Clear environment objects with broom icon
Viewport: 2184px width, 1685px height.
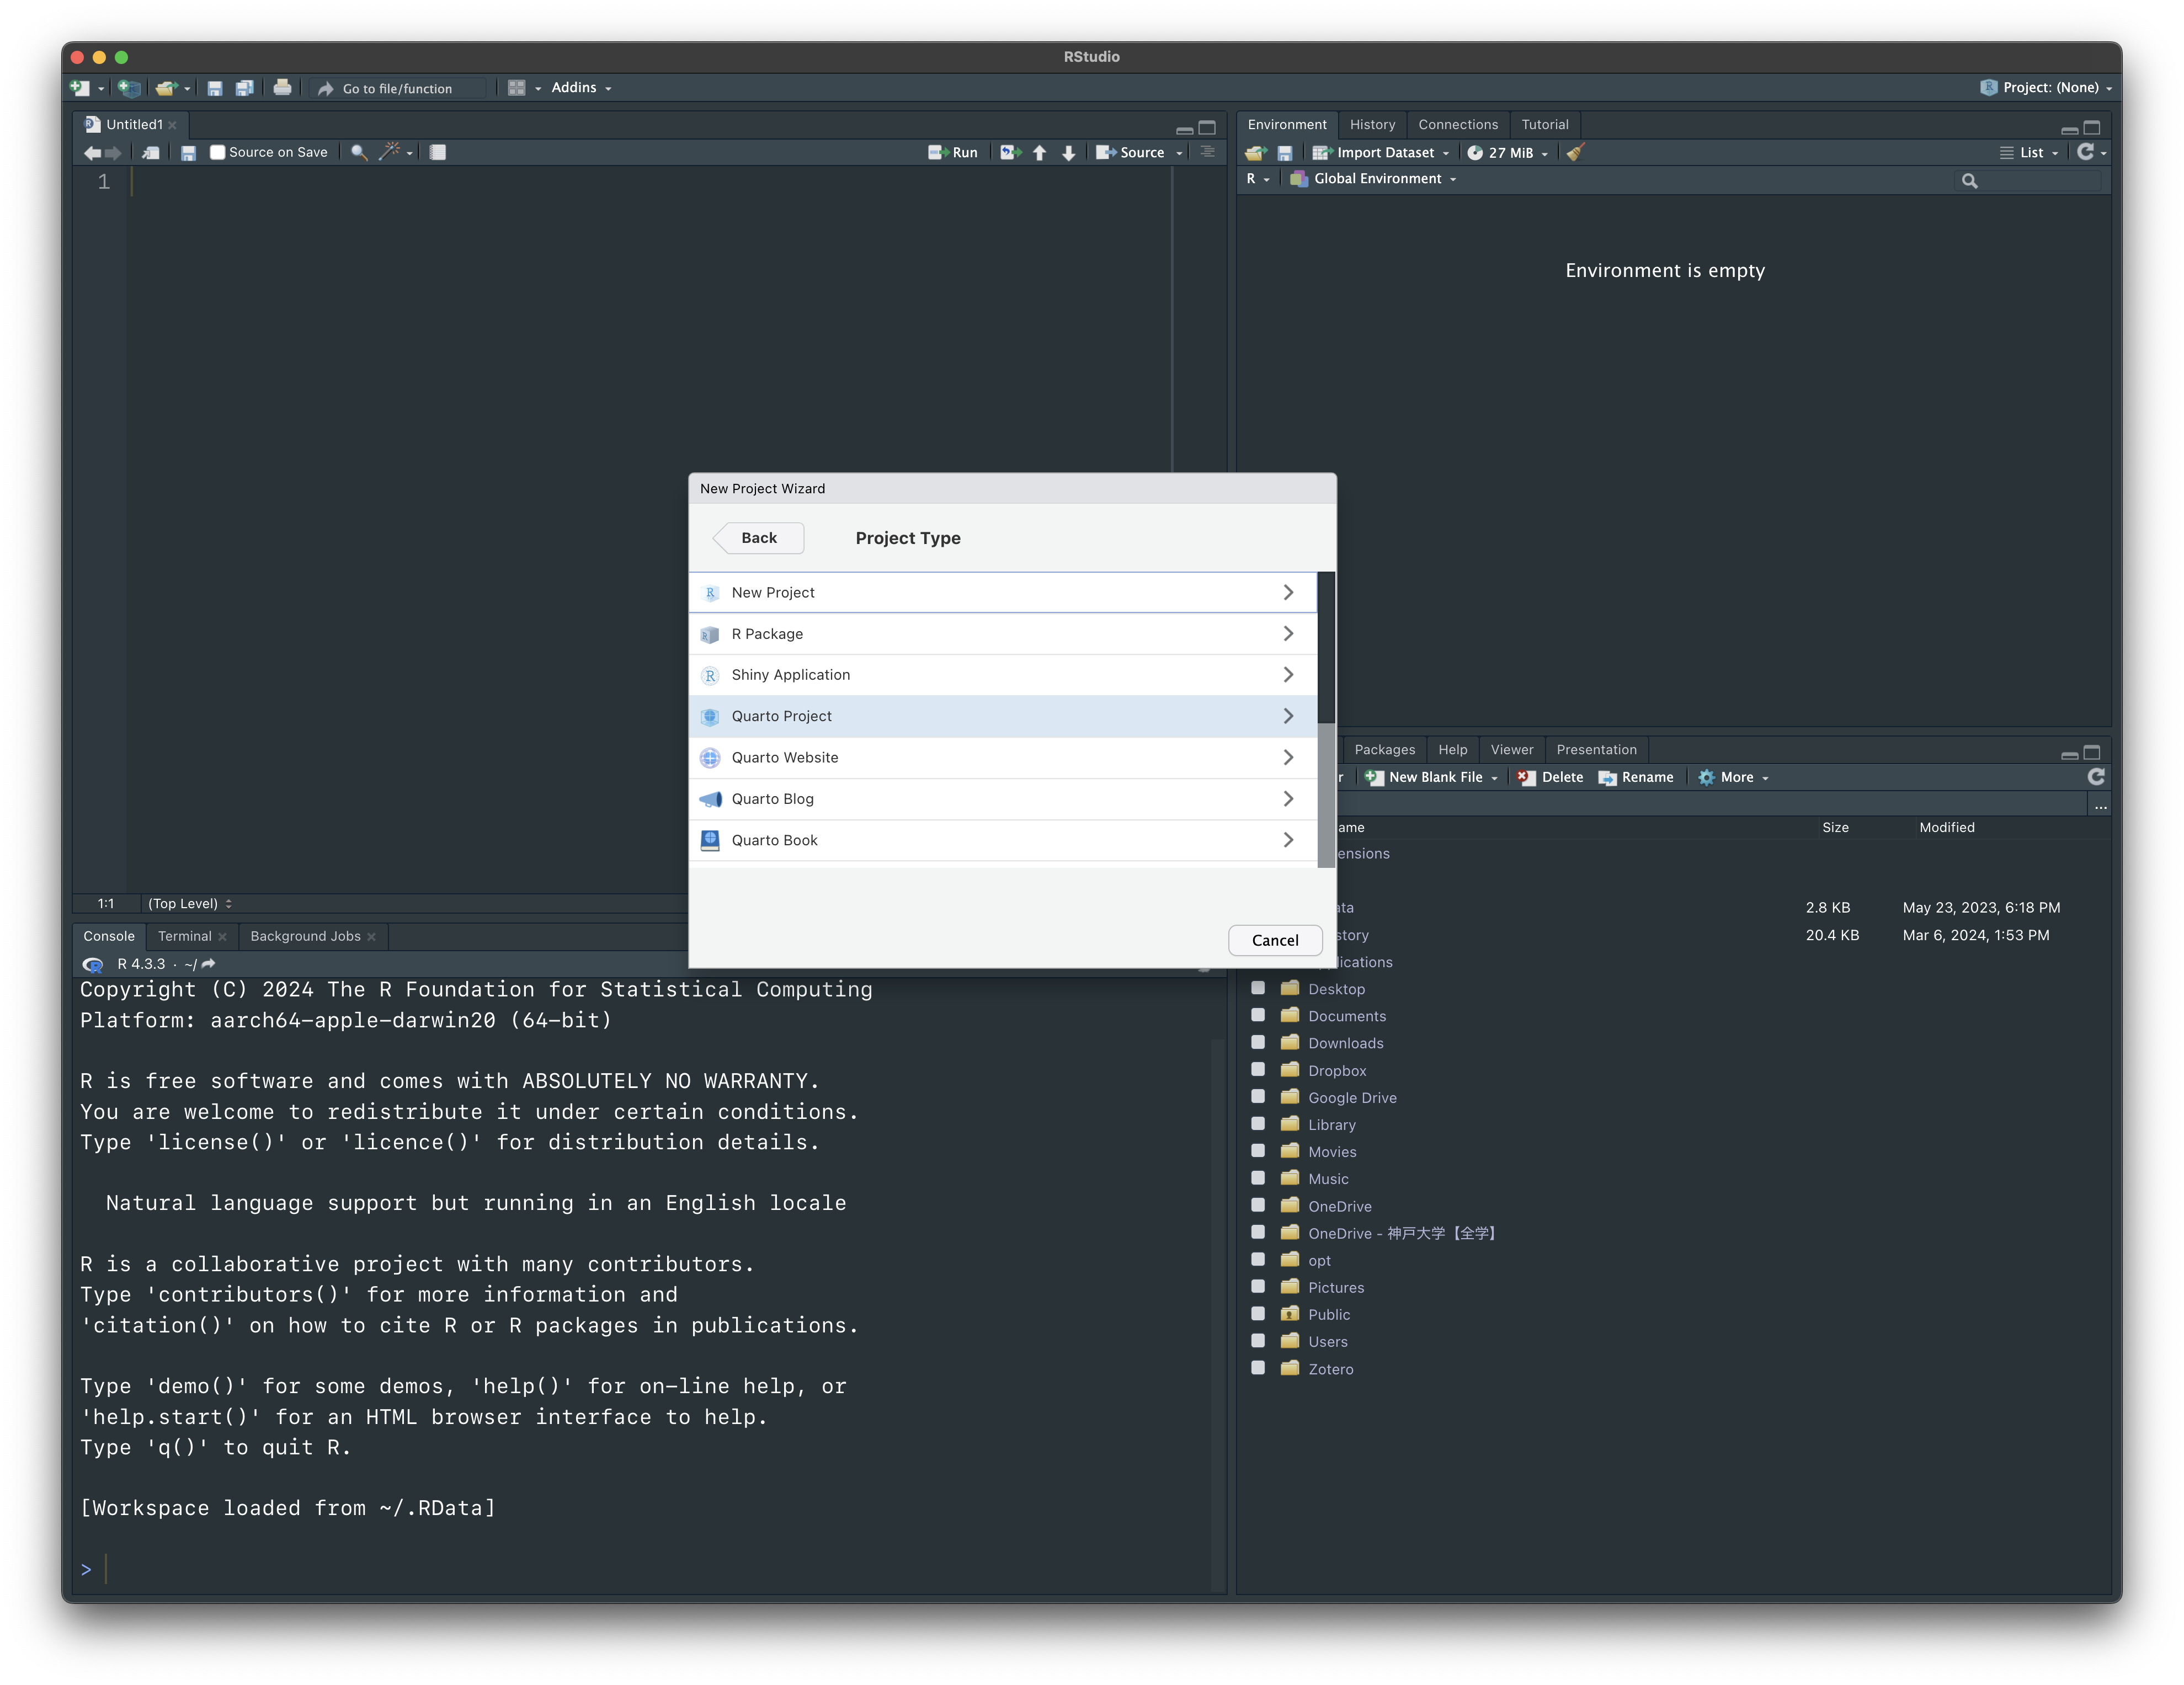pyautogui.click(x=1575, y=152)
